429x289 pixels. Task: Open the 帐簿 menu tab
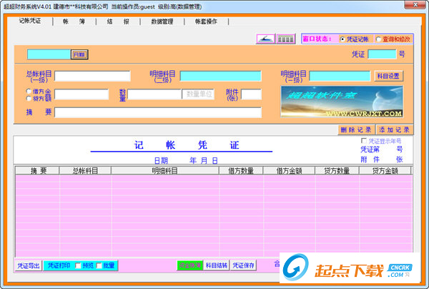[x=74, y=21]
